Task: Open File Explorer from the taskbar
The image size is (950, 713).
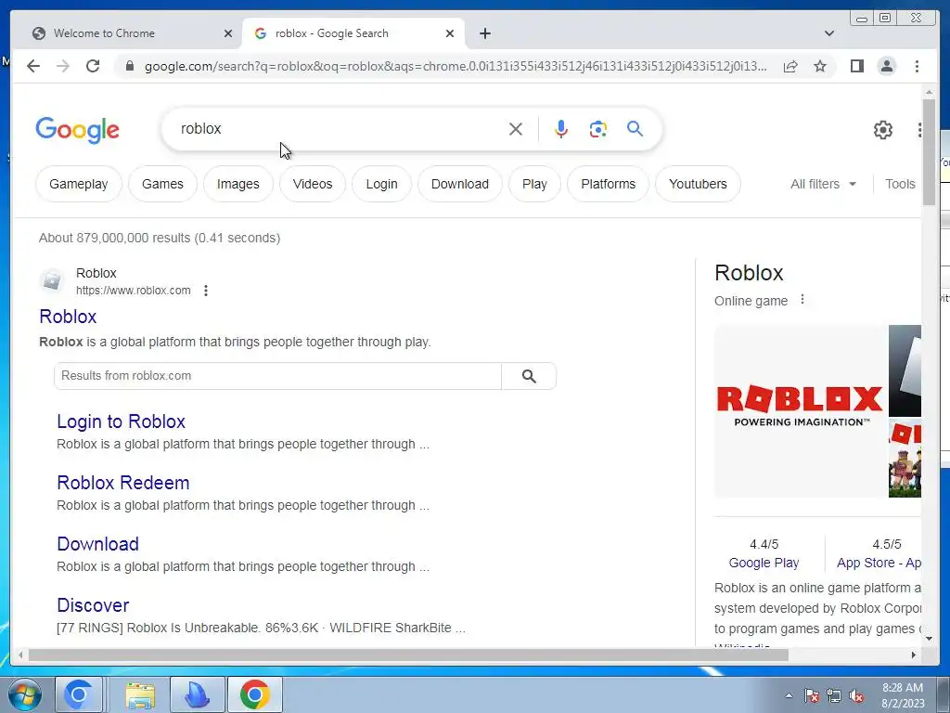Action: click(140, 694)
